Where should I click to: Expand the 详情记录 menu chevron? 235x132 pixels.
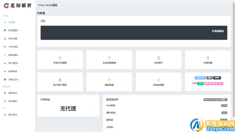(19, 79)
